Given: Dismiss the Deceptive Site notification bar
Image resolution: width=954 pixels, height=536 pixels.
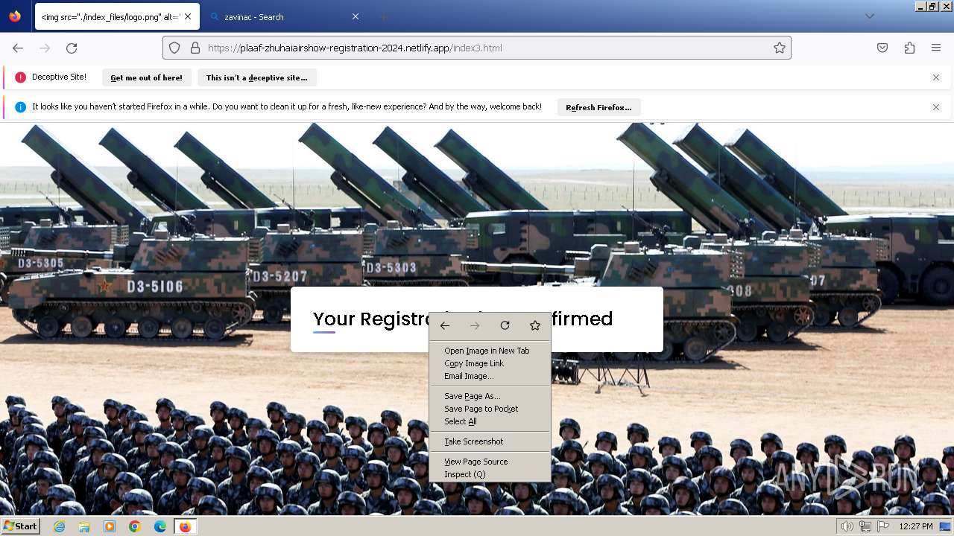Looking at the screenshot, I should point(936,77).
